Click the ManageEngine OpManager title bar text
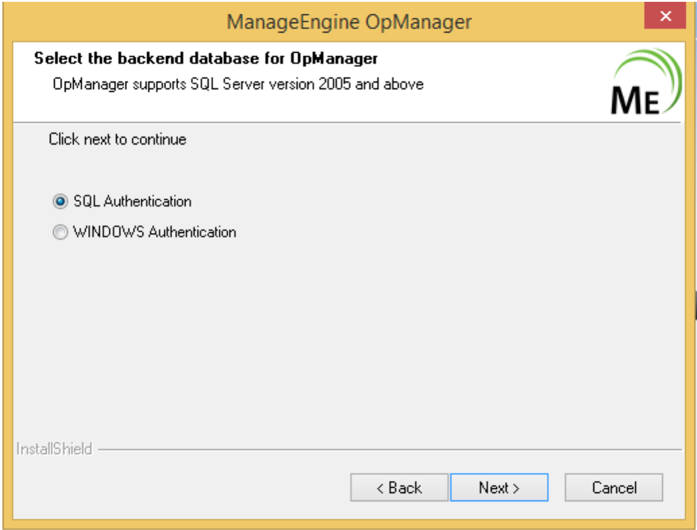Screen dimensions: 697x530 [x=348, y=19]
